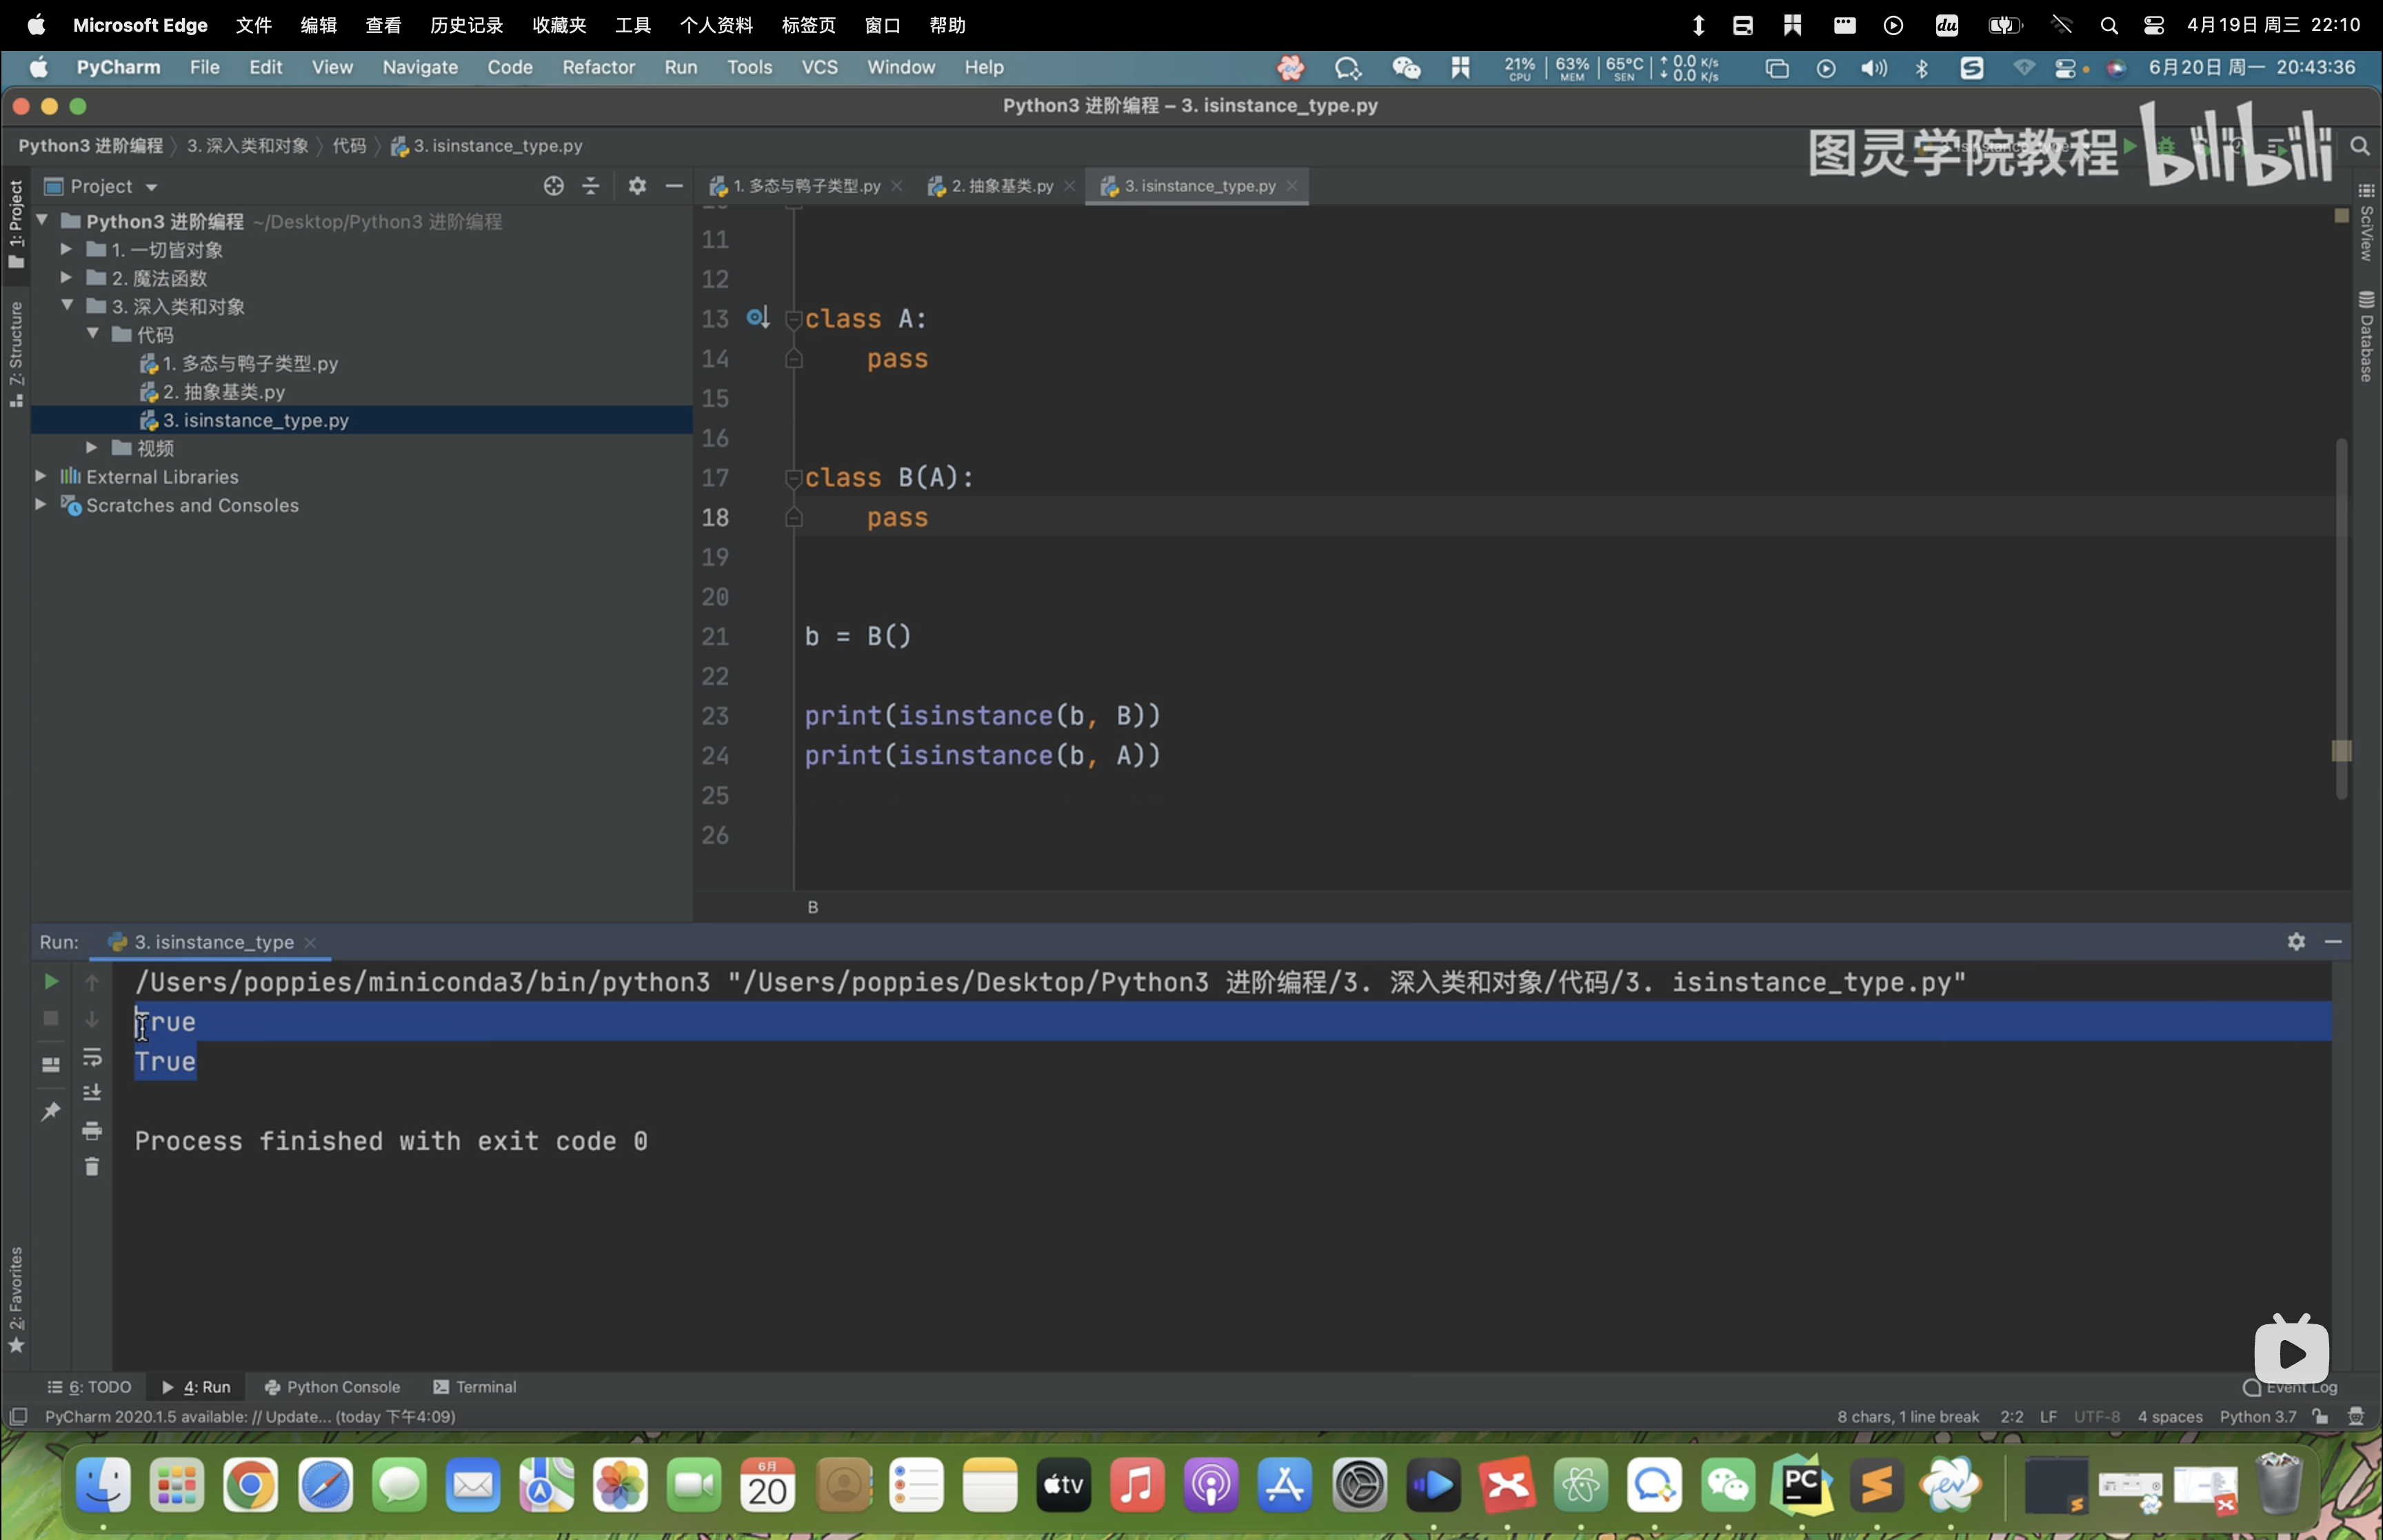The width and height of the screenshot is (2383, 1540).
Task: Open the search everywhere magnifier
Action: pos(2360,147)
